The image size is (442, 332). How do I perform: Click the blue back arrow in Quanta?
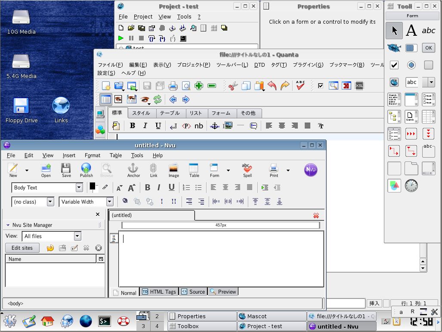(x=173, y=99)
